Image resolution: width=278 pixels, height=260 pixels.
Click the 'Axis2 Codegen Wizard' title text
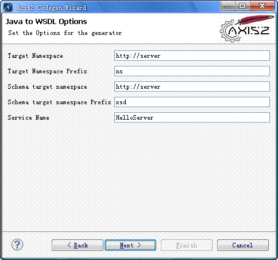pos(52,7)
